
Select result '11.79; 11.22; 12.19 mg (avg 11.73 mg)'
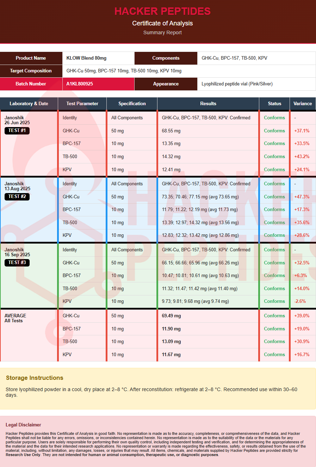[200, 210]
